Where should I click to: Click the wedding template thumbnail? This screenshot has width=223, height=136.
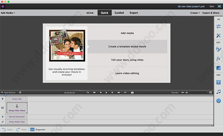tap(67, 46)
